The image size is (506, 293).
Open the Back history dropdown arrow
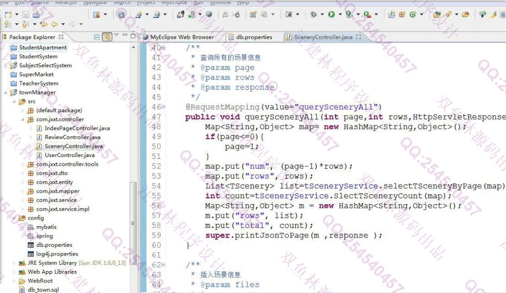pyautogui.click(x=63, y=24)
